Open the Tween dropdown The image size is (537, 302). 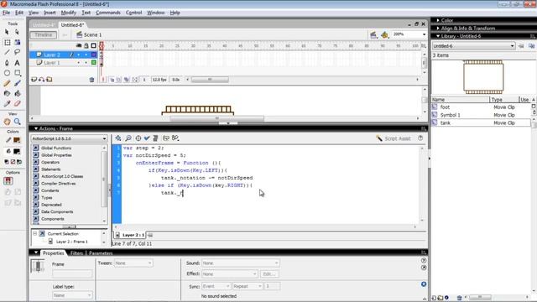pos(133,263)
